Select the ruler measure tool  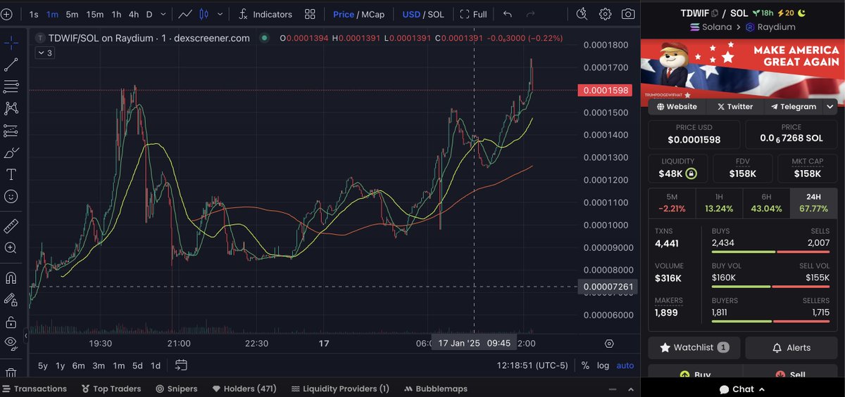click(11, 226)
